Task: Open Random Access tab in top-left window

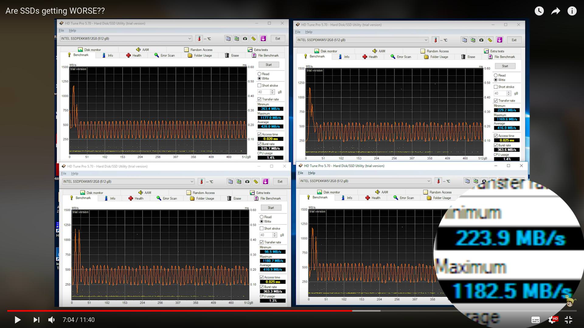Action: (198, 50)
